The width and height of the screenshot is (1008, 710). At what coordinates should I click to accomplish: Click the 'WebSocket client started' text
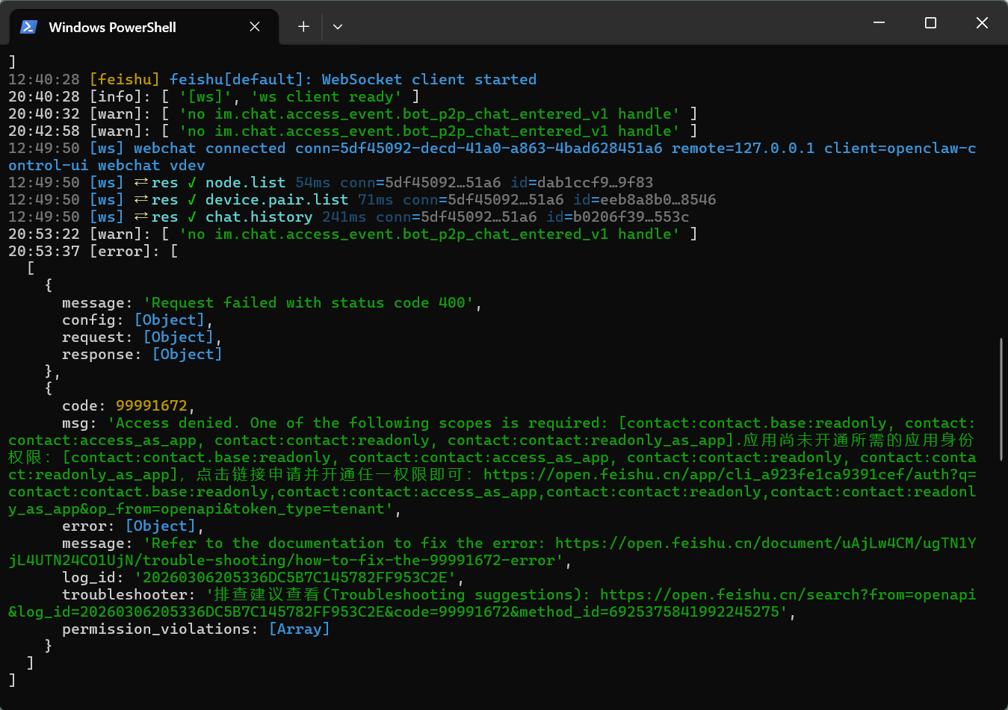pyautogui.click(x=429, y=79)
